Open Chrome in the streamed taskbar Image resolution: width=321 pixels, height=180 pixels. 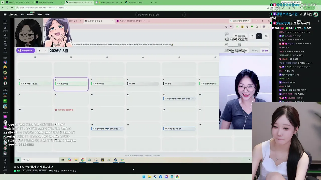click(x=83, y=160)
